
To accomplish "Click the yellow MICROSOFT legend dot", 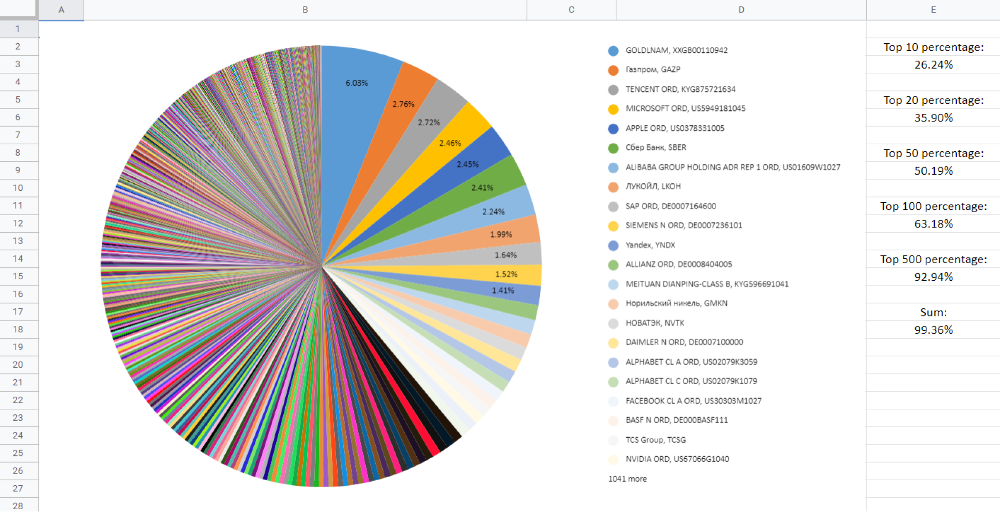I will point(613,109).
